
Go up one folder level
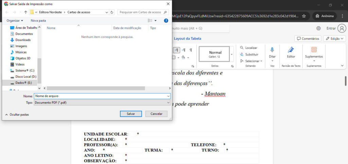click(25, 13)
